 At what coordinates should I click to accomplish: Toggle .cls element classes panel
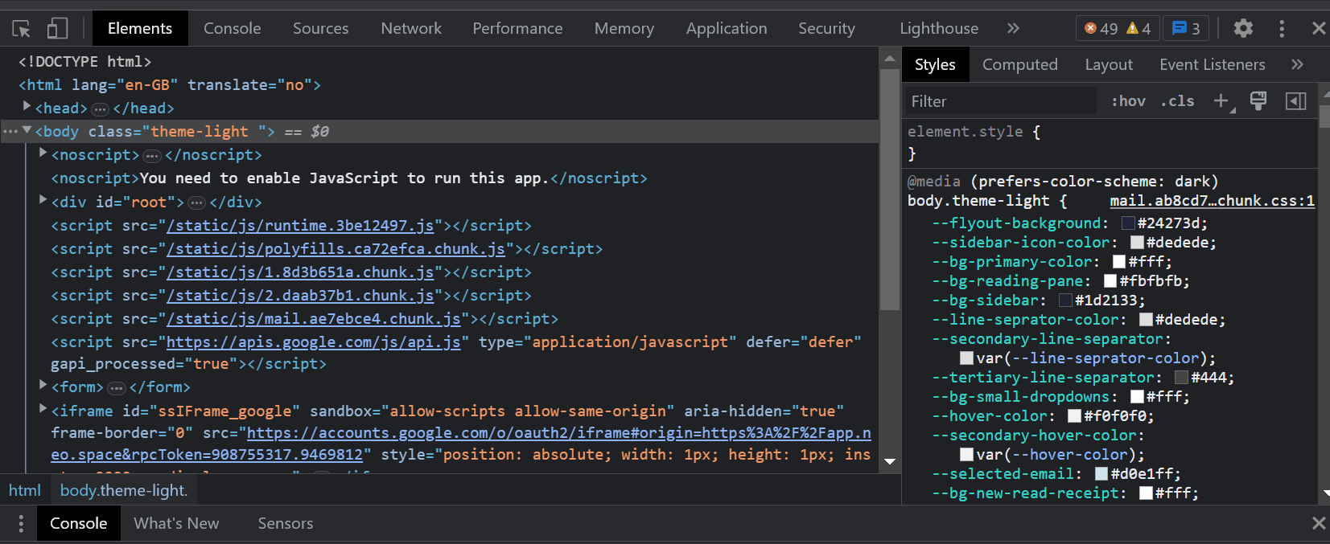coord(1177,101)
